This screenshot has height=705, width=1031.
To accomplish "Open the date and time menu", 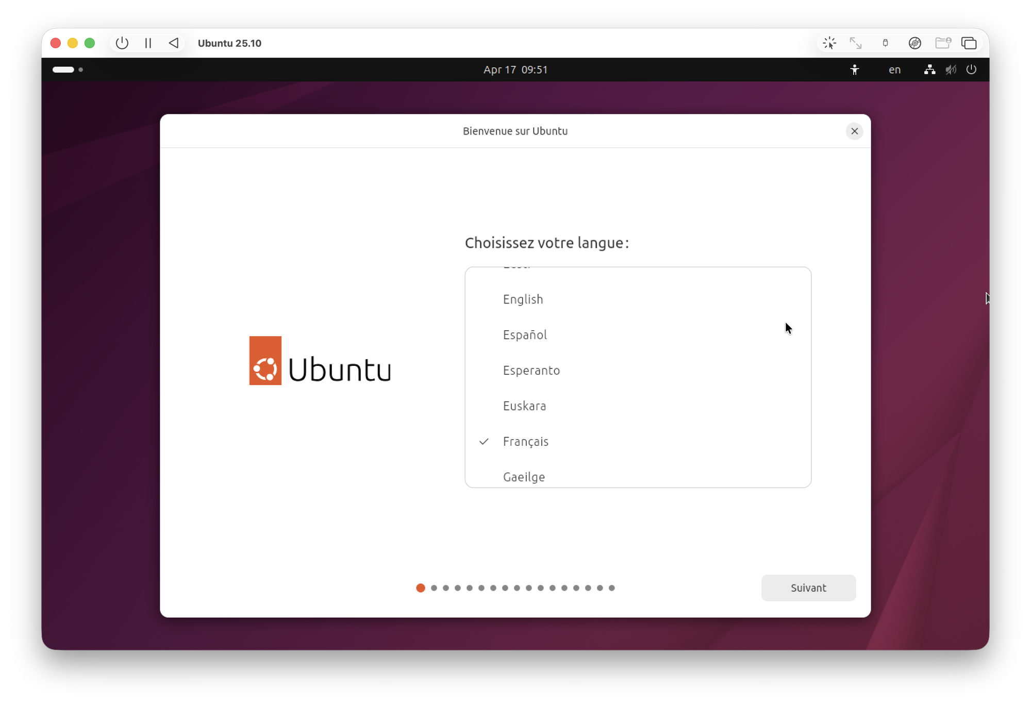I will 515,70.
